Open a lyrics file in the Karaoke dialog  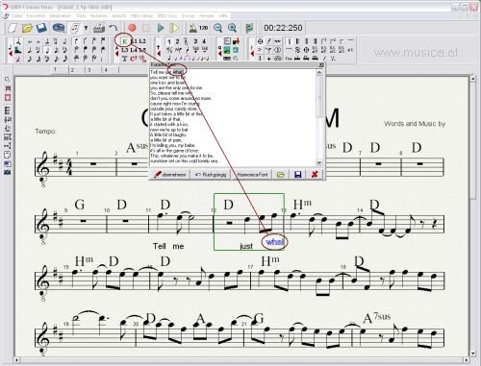pos(281,175)
